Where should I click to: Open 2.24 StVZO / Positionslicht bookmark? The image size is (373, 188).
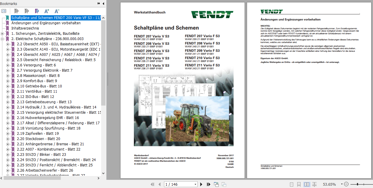(56, 160)
